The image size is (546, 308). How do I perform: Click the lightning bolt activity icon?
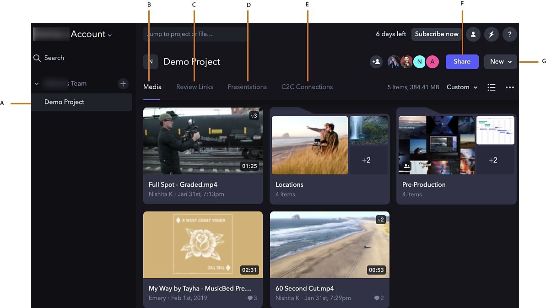492,34
